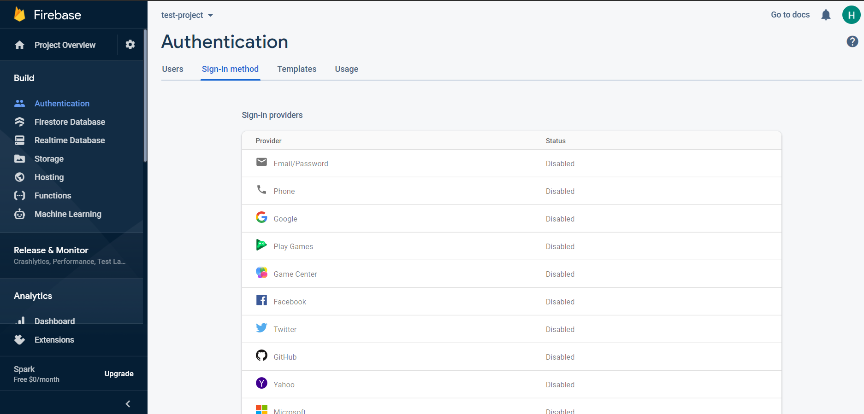The width and height of the screenshot is (864, 414).
Task: Open the Templates tab
Action: pyautogui.click(x=296, y=69)
